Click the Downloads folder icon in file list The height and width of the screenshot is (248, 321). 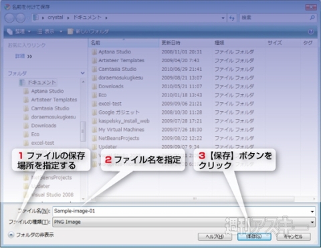[x=94, y=86]
